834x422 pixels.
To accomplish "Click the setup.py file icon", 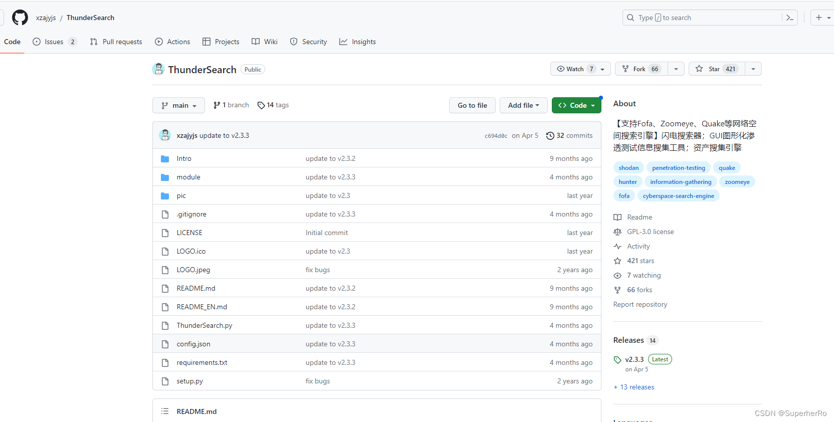I will click(x=165, y=381).
